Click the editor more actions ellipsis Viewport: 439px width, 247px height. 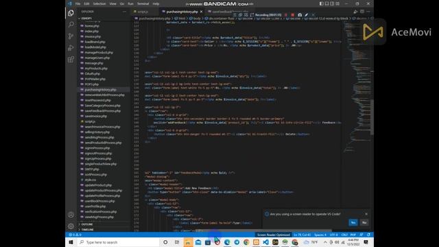[x=368, y=12]
